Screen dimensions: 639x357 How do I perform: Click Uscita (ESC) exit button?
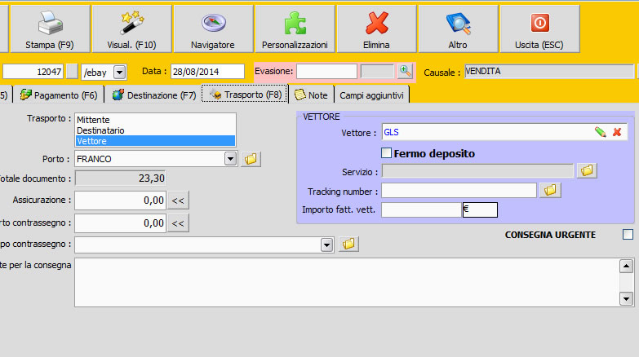coord(539,29)
